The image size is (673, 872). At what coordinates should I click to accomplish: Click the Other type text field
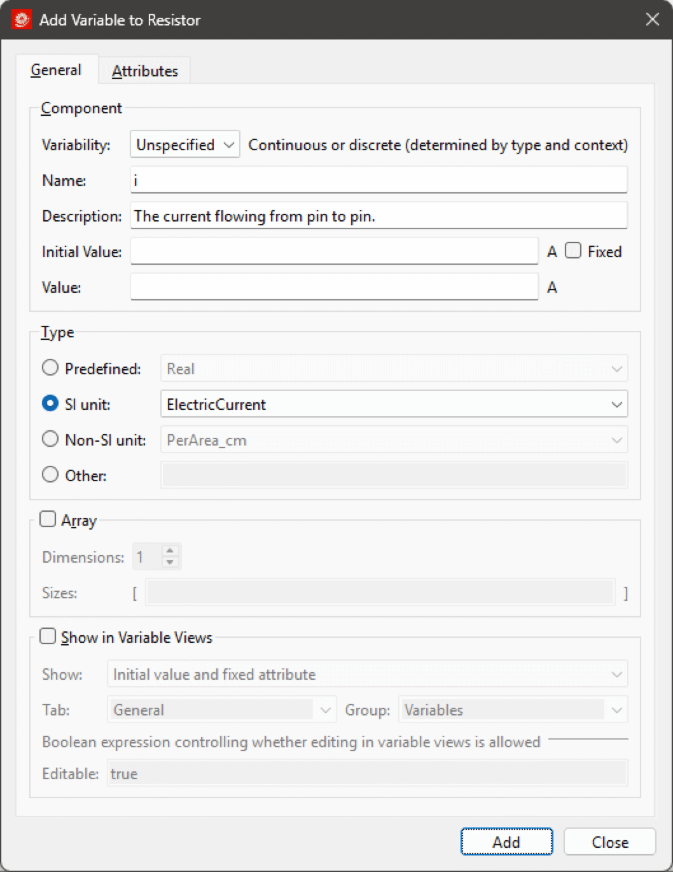(x=394, y=475)
